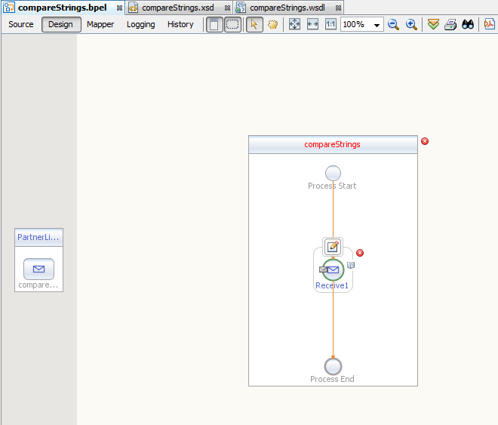
Task: Reset zoom with the 1:1 icon
Action: [330, 24]
